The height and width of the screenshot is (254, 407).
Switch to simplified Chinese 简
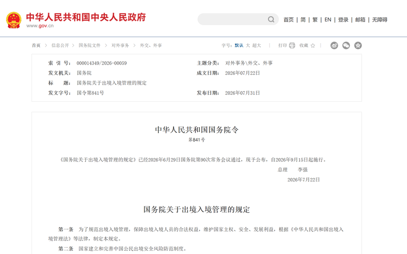coord(303,19)
